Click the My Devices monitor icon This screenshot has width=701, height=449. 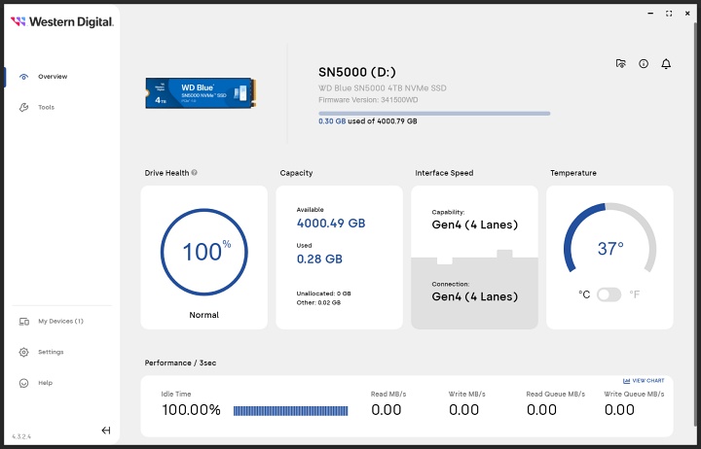(x=23, y=322)
